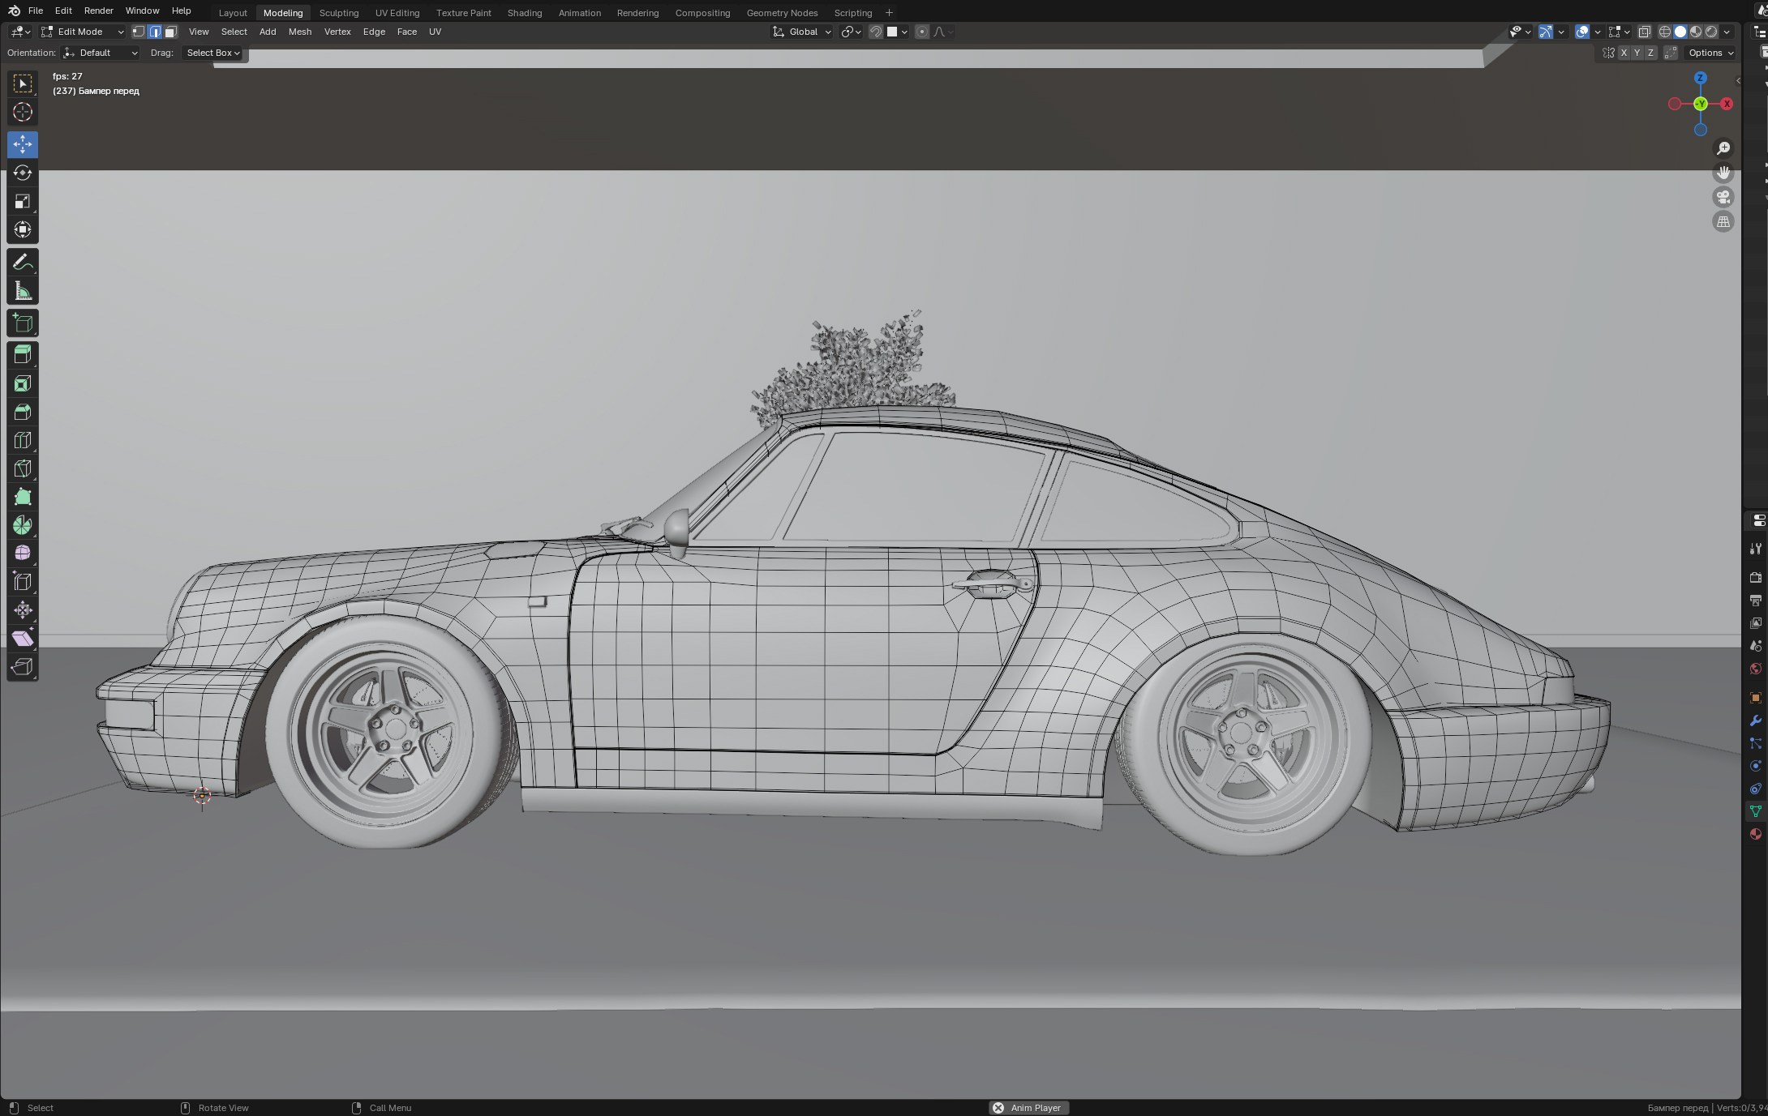Switch to the Sculpting workspace tab
The width and height of the screenshot is (1768, 1116).
[339, 12]
